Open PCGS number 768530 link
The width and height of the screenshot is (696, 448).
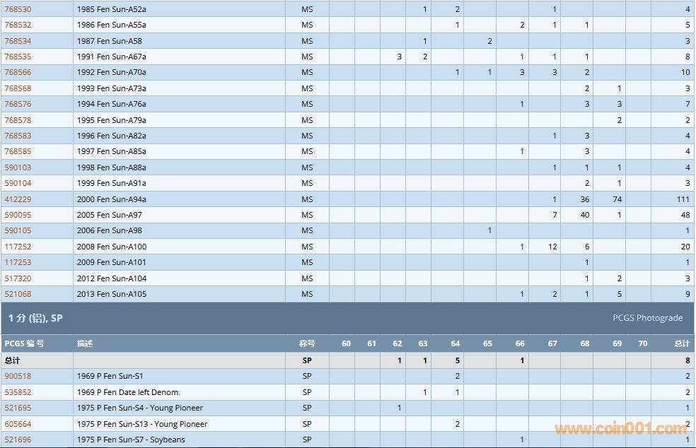tap(18, 9)
